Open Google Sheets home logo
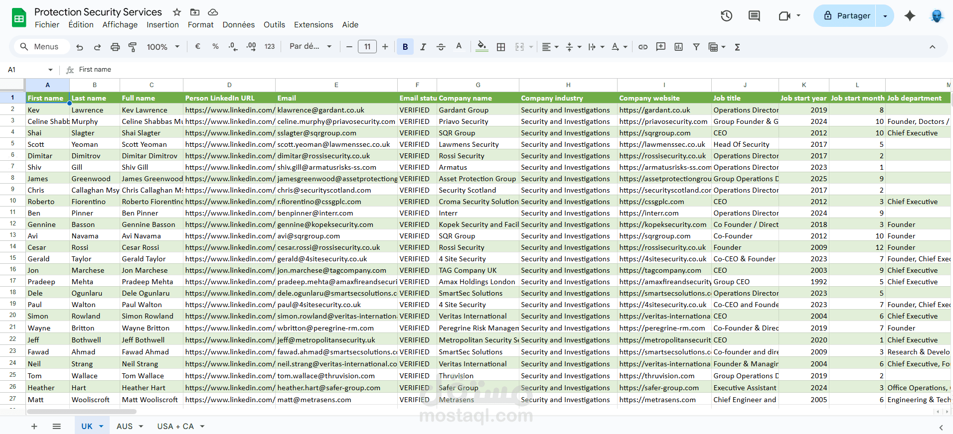Screen dimensions: 953x434 point(19,18)
